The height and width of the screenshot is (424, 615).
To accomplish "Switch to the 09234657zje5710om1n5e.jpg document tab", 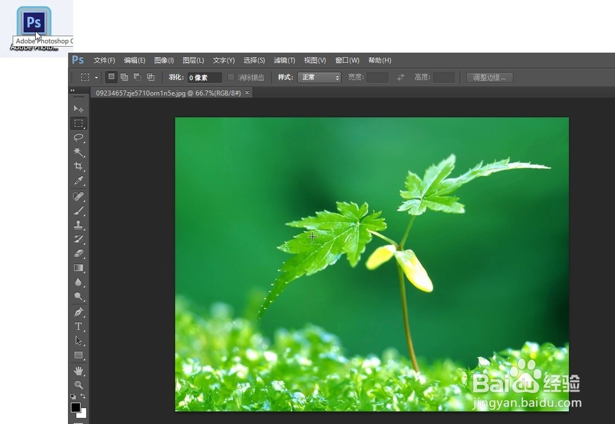I will point(169,93).
